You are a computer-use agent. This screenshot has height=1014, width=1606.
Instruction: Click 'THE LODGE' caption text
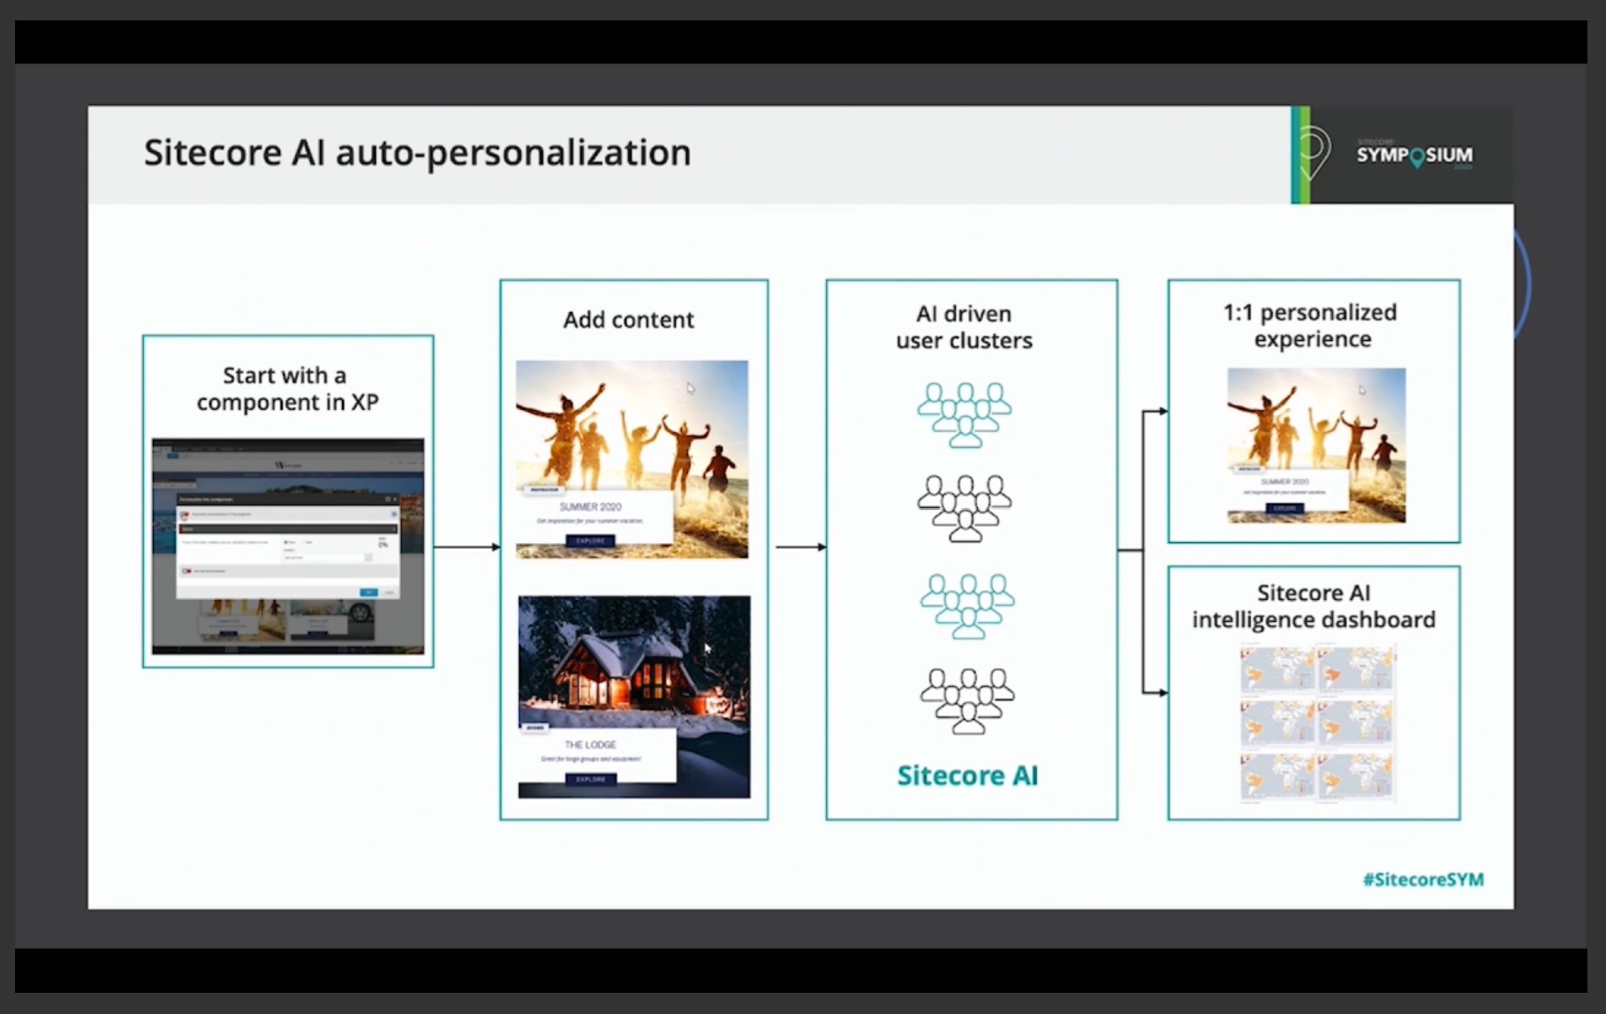[591, 745]
